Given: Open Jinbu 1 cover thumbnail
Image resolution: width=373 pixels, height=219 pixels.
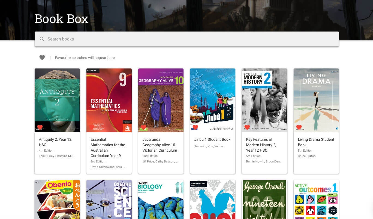Looking at the screenshot, I should [213, 98].
